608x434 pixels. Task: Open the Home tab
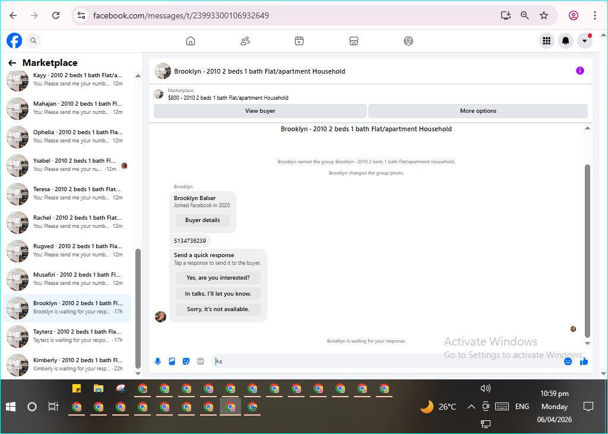191,41
